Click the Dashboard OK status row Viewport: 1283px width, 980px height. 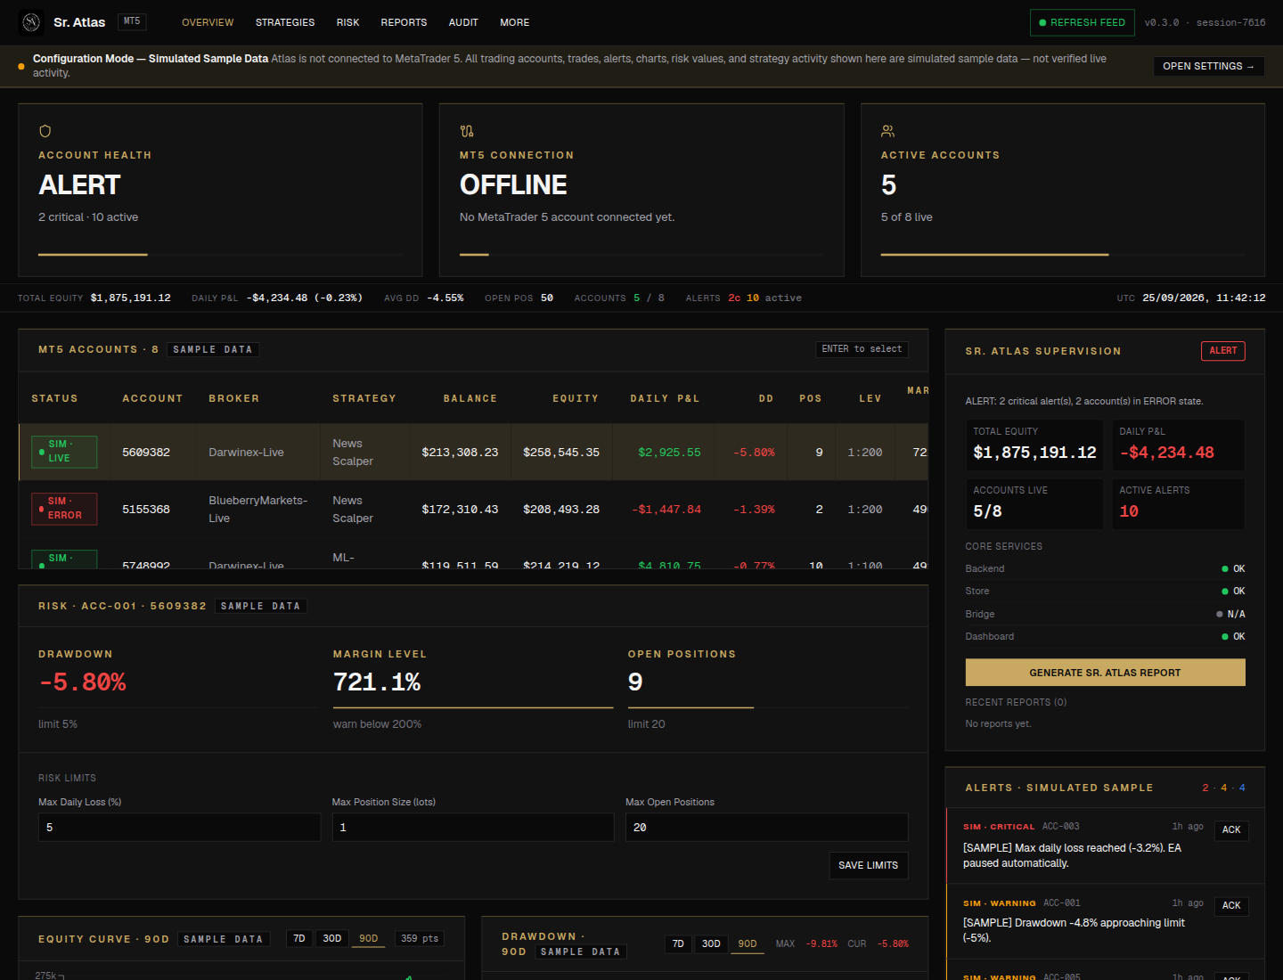tap(1105, 636)
